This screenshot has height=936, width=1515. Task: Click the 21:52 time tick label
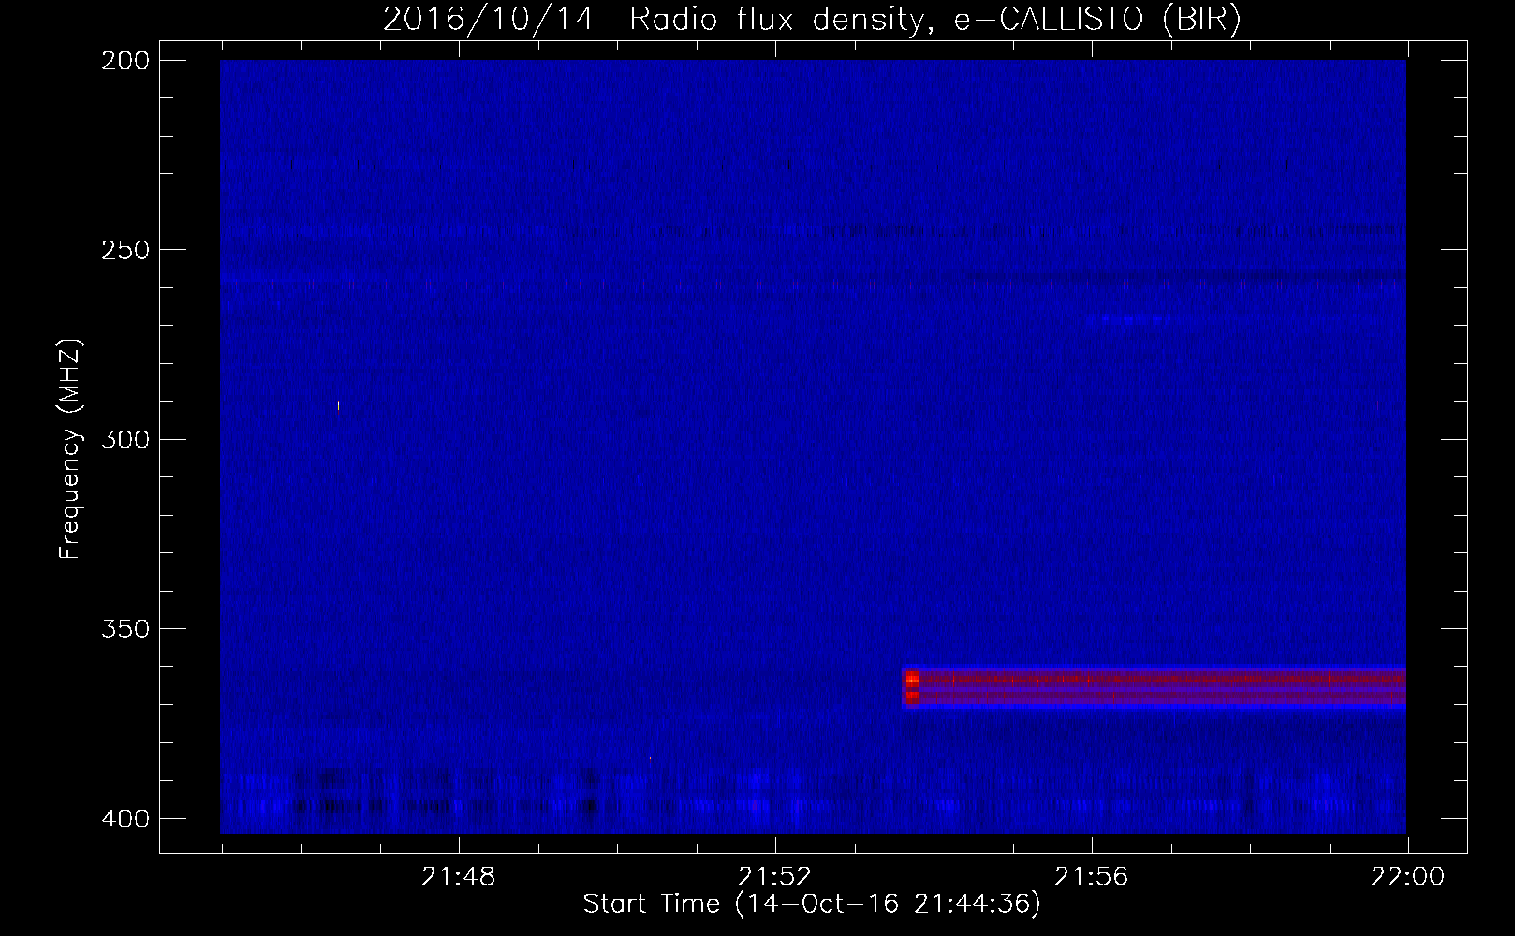[x=775, y=878]
